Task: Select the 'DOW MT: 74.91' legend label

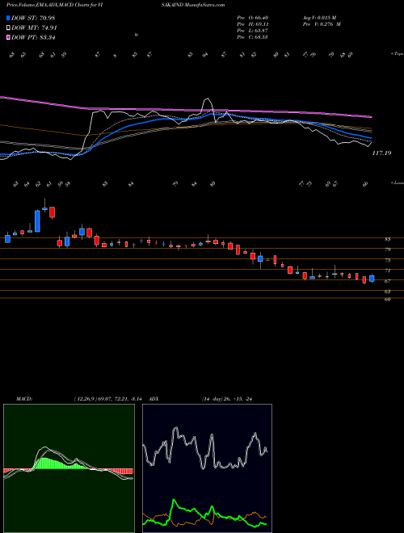Action: click(34, 28)
